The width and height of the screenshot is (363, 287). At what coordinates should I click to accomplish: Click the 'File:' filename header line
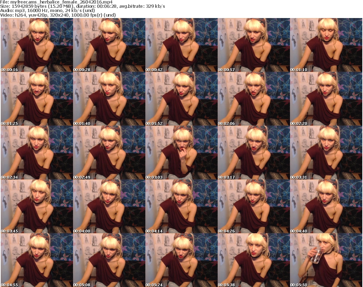pyautogui.click(x=56, y=2)
